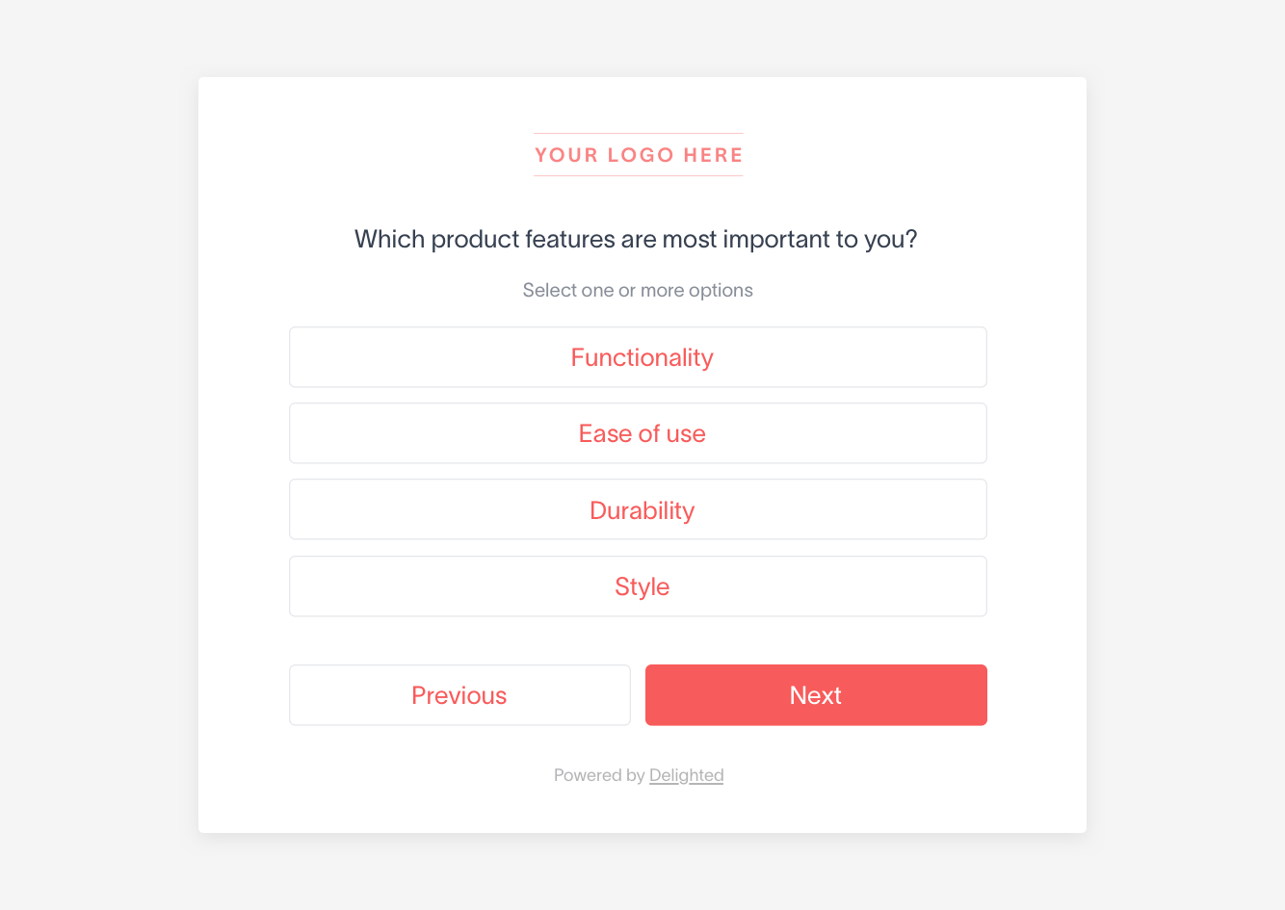Mark Functionality as a most important feature
The height and width of the screenshot is (910, 1285).
click(638, 357)
